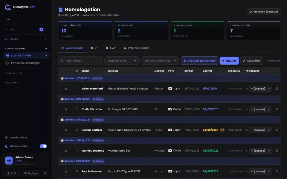Click client name Julien Marchetti
Image resolution: width=287 pixels, height=179 pixels.
(92, 89)
